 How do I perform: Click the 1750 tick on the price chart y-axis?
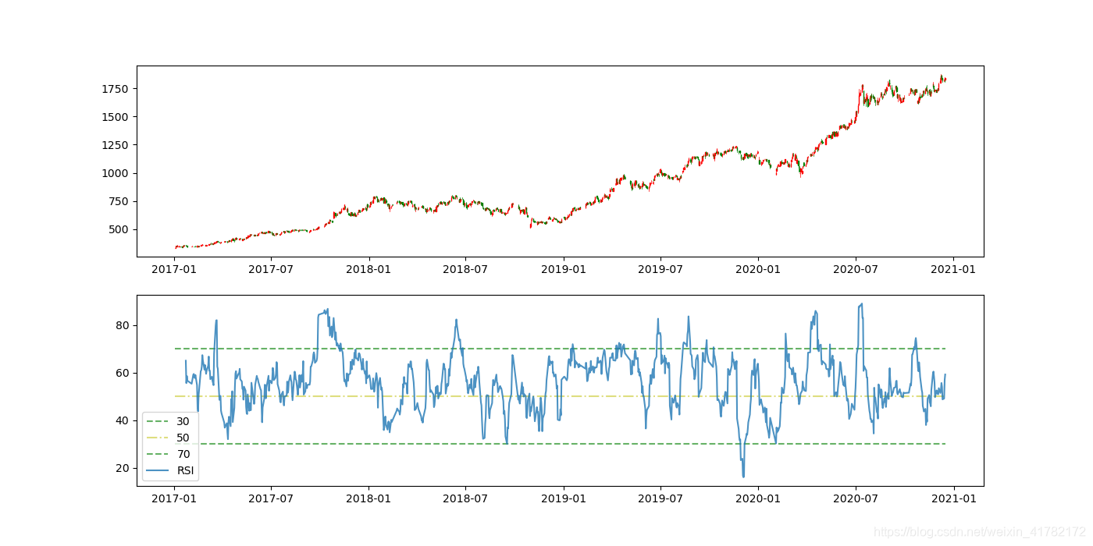[116, 89]
